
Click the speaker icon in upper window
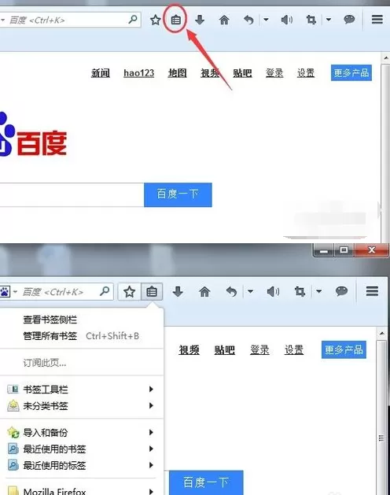(x=286, y=20)
